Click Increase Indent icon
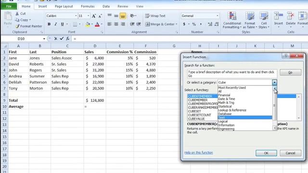Image resolution: width=308 pixels, height=173 pixels. (x=139, y=24)
